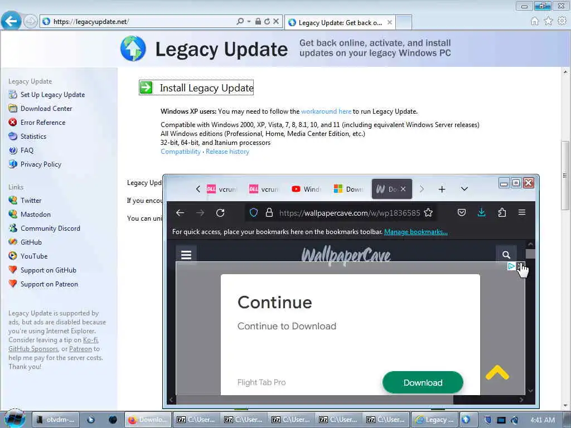Screen dimensions: 571x428
Task: Open Statistics page in sidebar
Action: tap(33, 137)
